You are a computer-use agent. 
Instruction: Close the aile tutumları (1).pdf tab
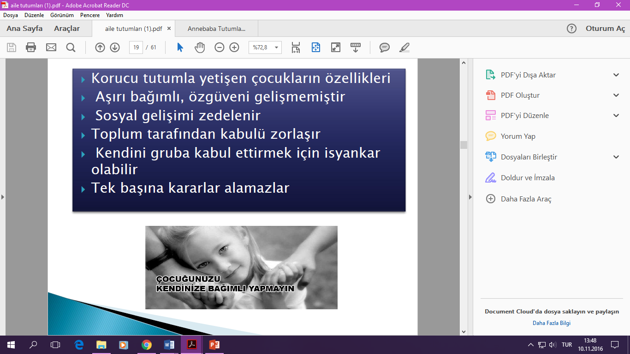169,29
